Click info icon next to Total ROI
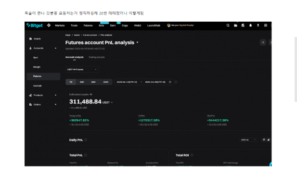297x176 pixels. tap(192, 155)
